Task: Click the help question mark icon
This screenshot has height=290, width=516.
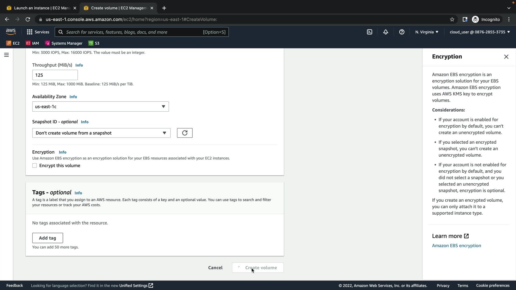Action: pos(402,32)
